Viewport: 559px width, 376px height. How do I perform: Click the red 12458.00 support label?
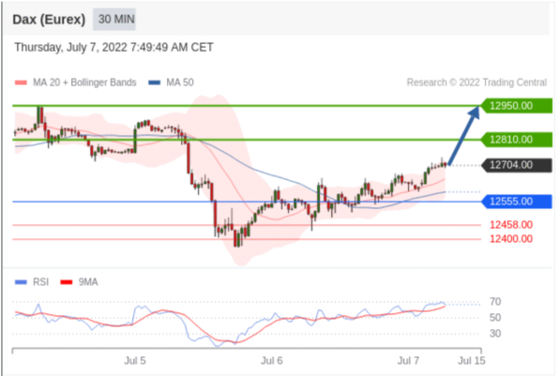tap(511, 225)
